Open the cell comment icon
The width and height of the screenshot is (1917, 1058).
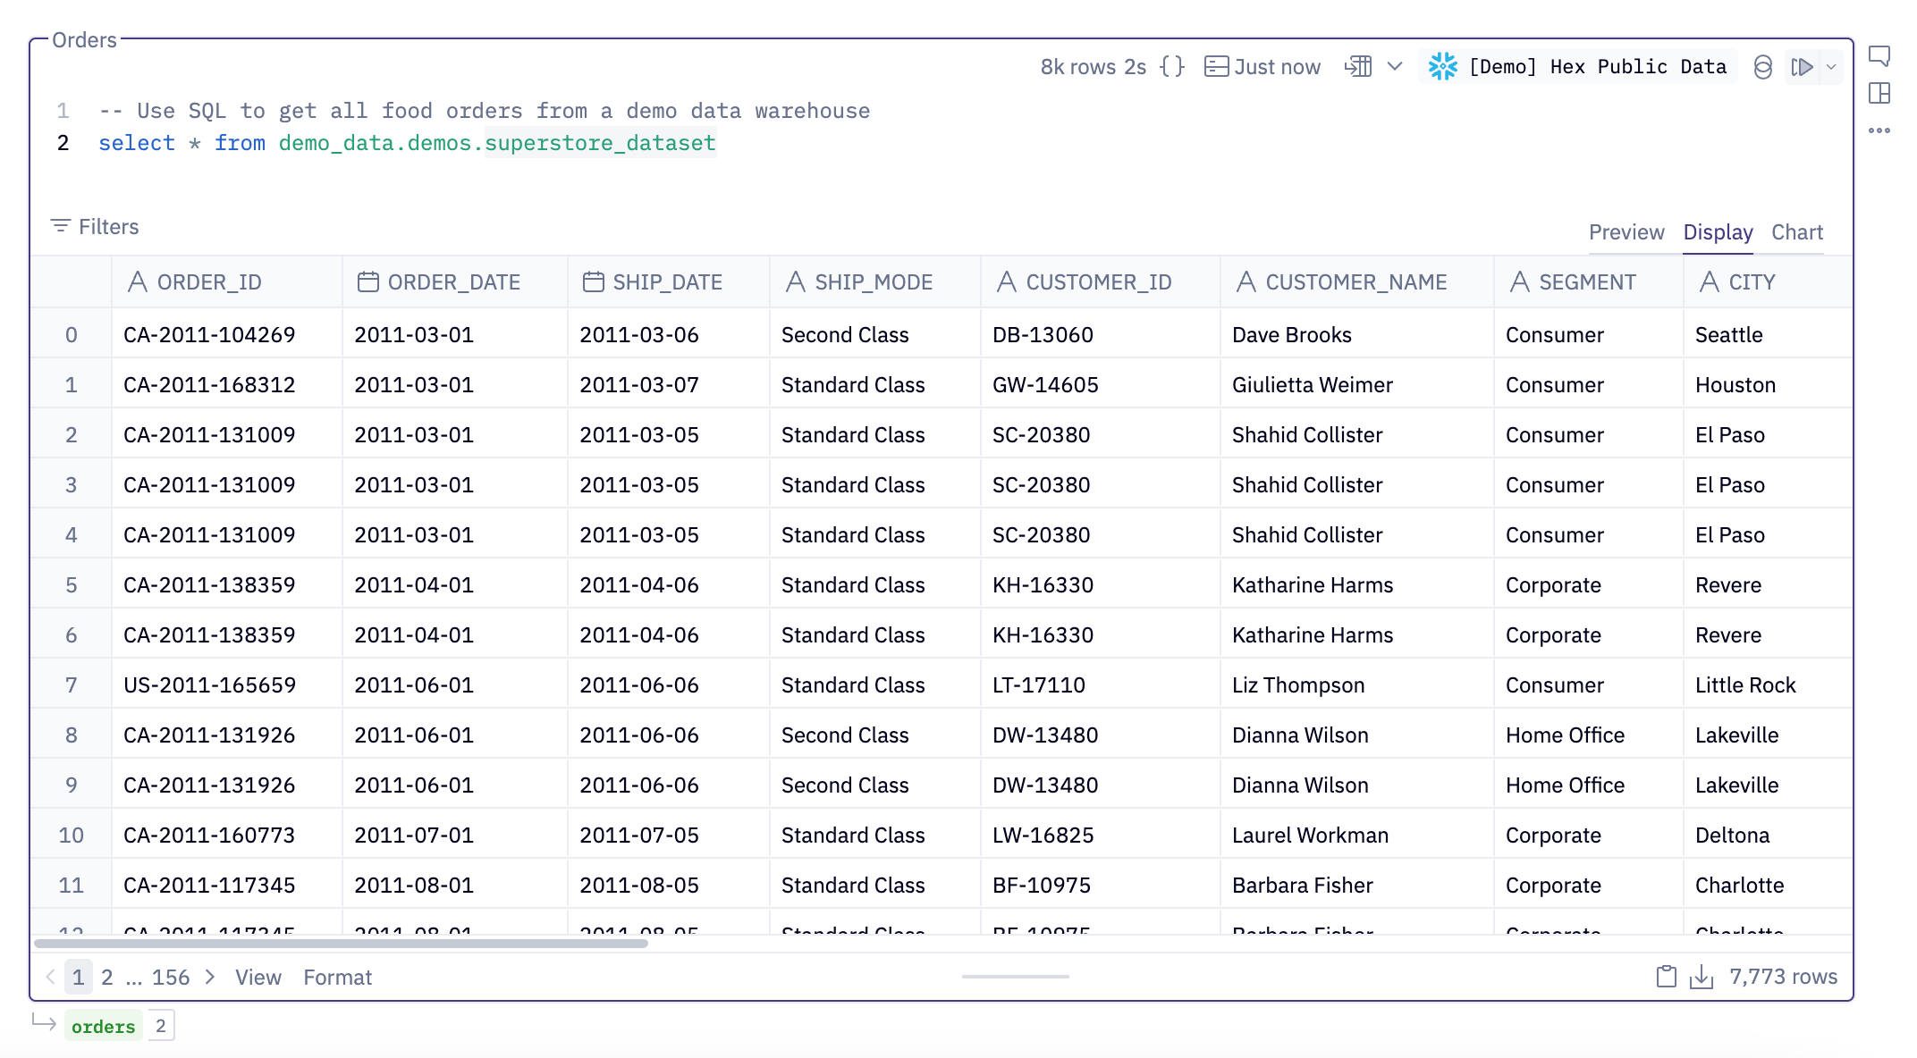1879,56
